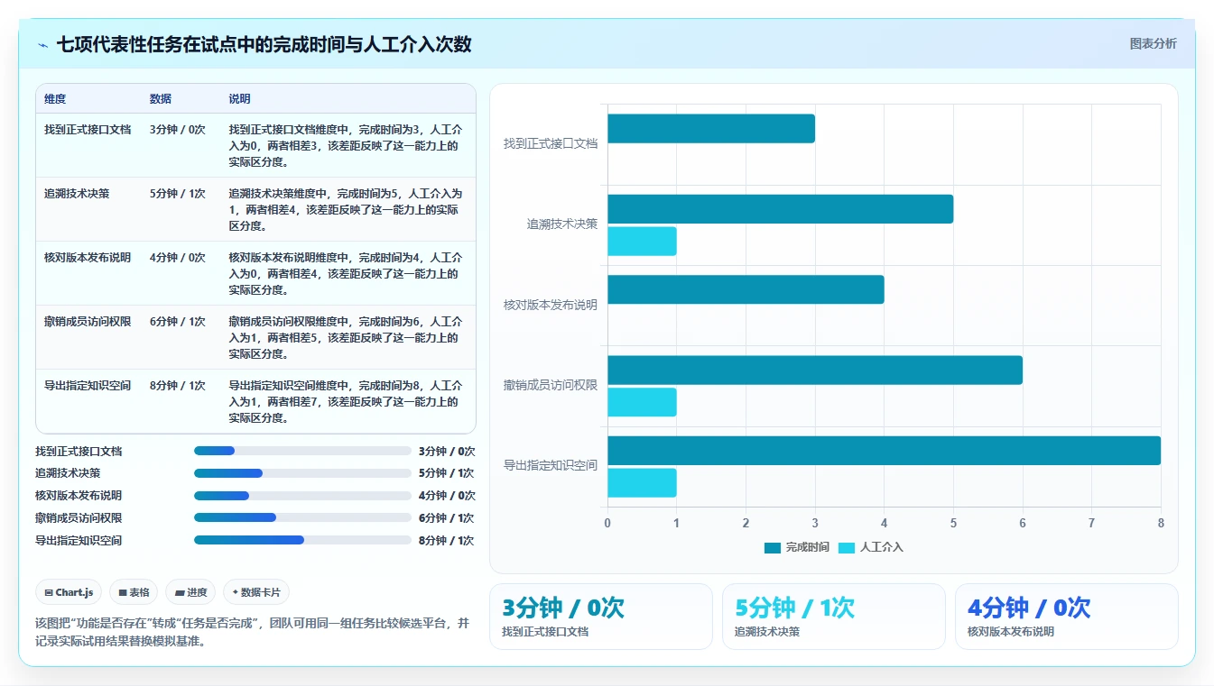This screenshot has height=686, width=1214.
Task: Click the 人工介入 bar for 撤销成员访问权限
Action: tap(642, 402)
